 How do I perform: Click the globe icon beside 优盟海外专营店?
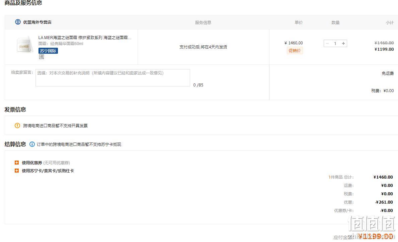[18, 22]
